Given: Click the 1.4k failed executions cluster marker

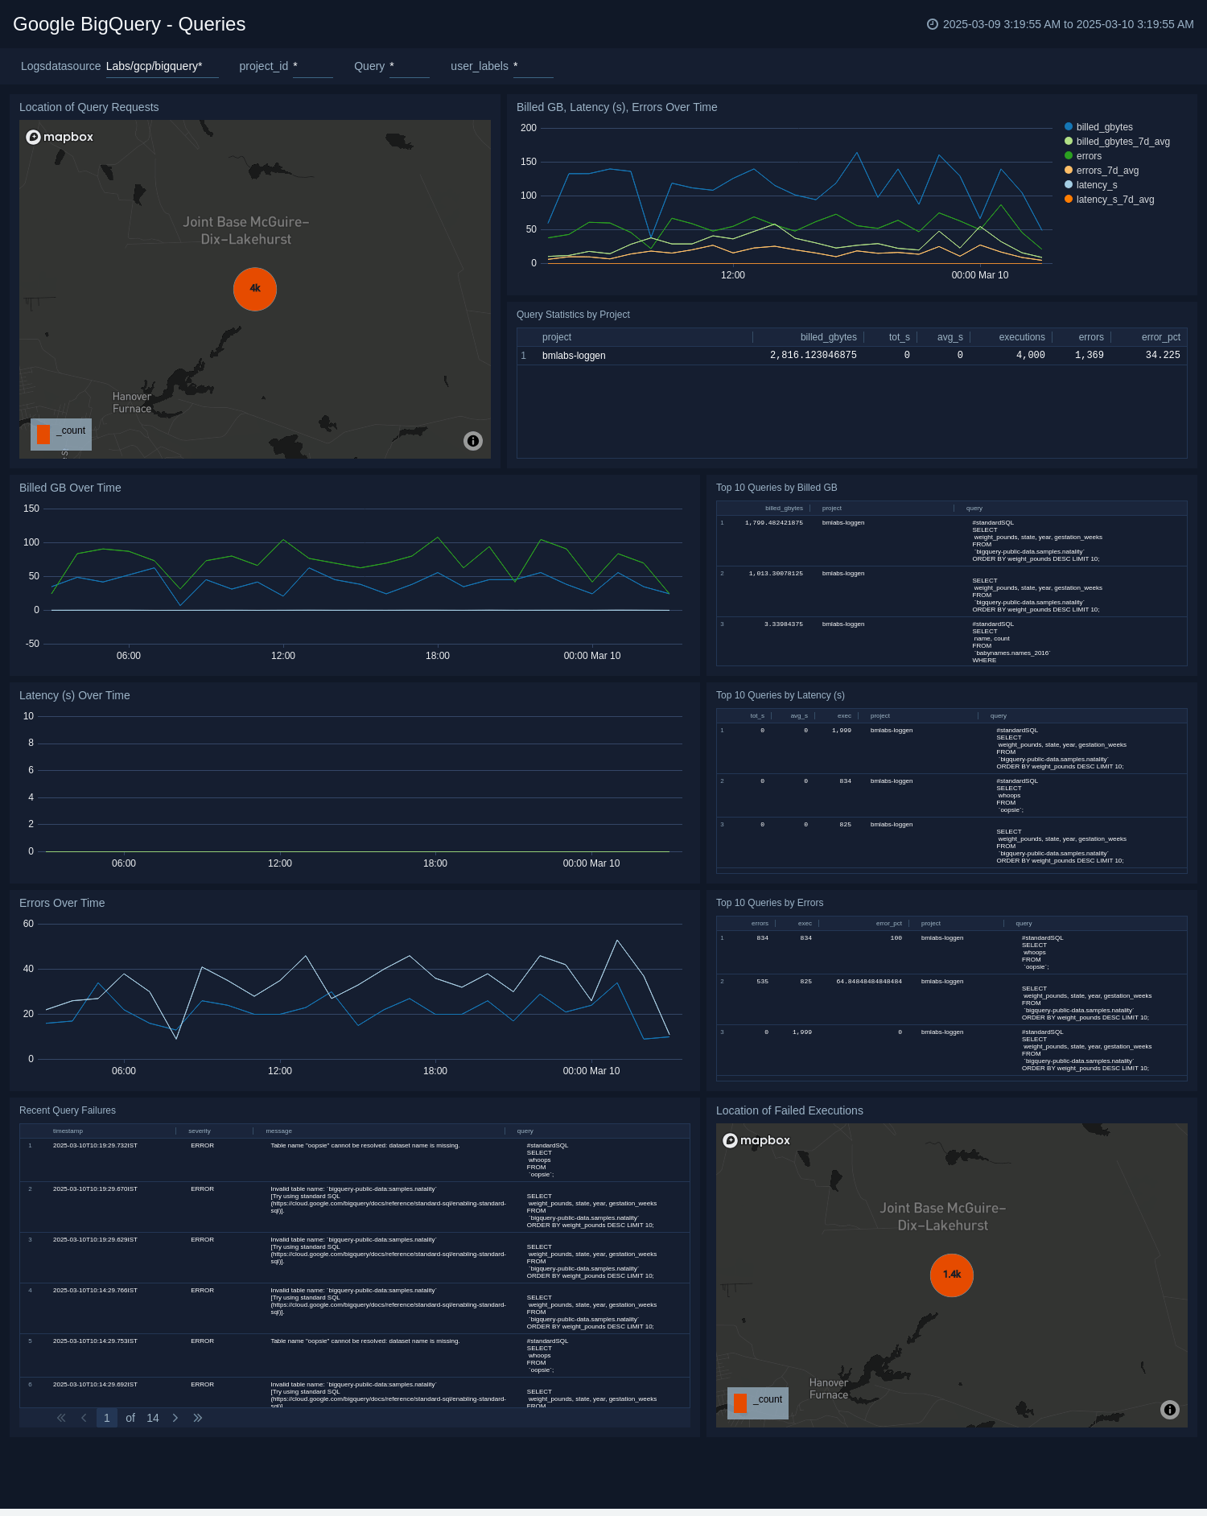Looking at the screenshot, I should (952, 1275).
